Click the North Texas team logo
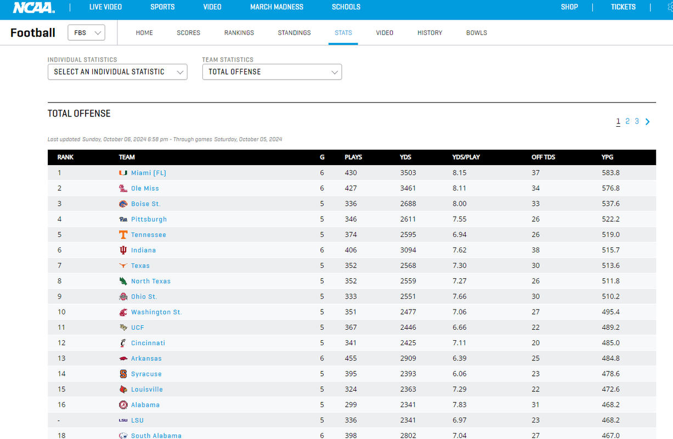 [123, 281]
